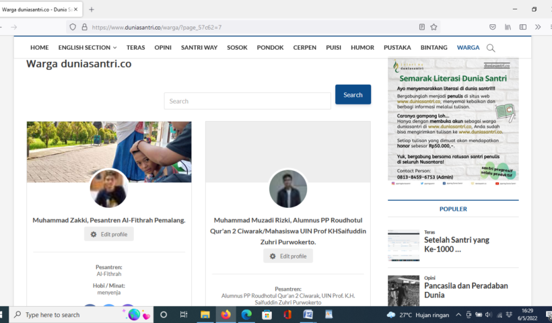The image size is (552, 323).
Task: Expand the toolbar overflow chevron
Action: point(538,27)
